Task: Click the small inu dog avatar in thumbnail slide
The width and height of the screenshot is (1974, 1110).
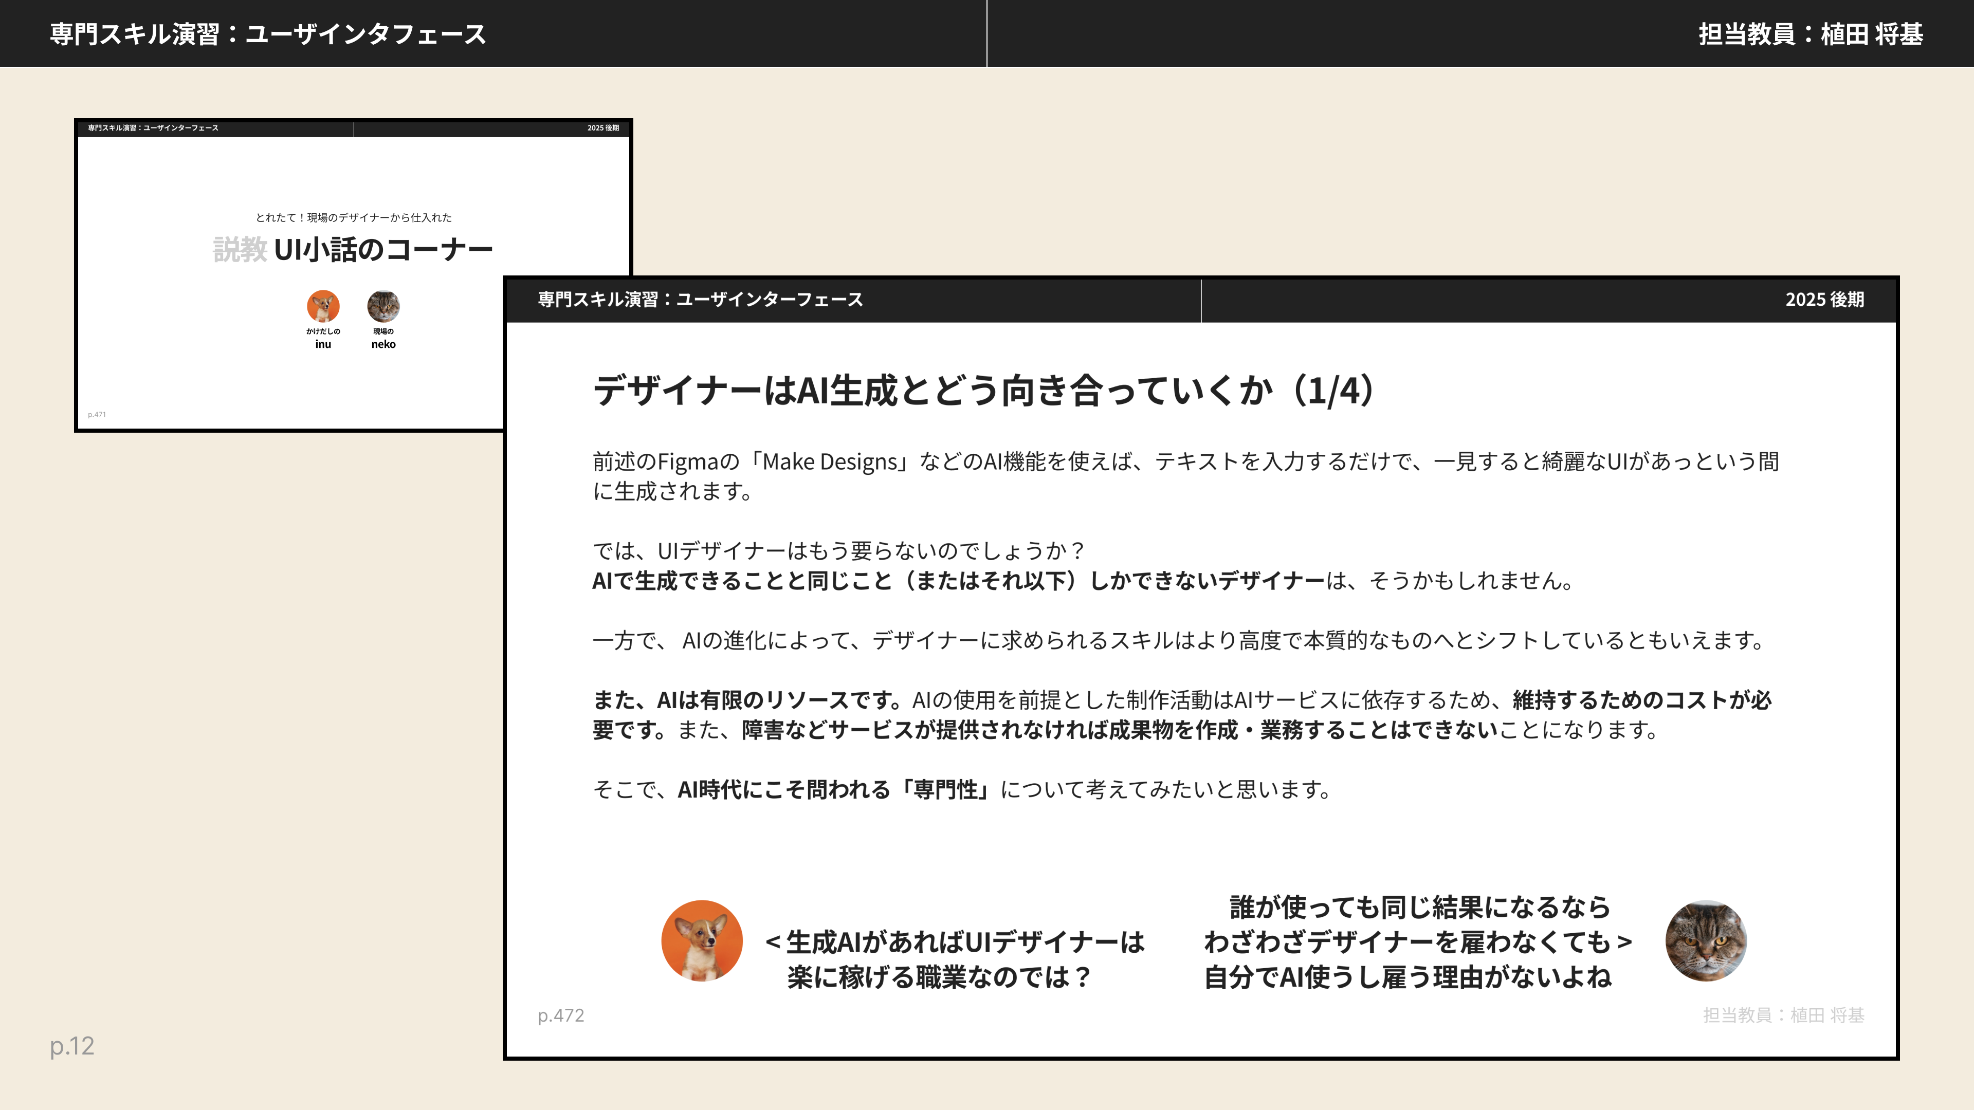Action: click(x=323, y=306)
